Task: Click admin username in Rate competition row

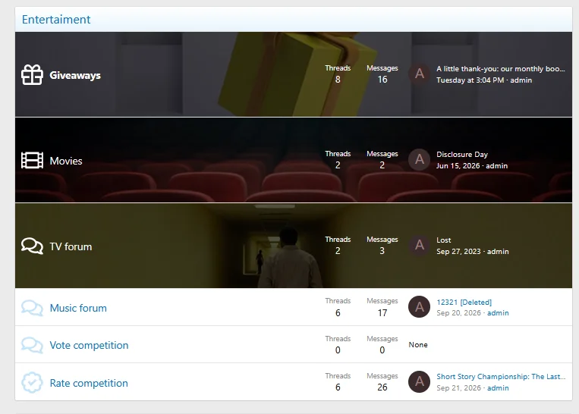Action: point(498,387)
